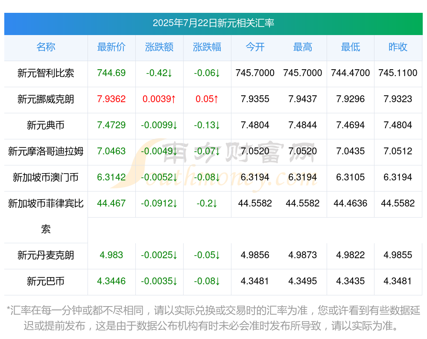This screenshot has width=427, height=339.
Task: Click the table title 2025年7月22日新元相关汇率
Action: 213,23
